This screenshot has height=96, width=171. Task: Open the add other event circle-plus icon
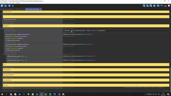pyautogui.click(x=154, y=6)
